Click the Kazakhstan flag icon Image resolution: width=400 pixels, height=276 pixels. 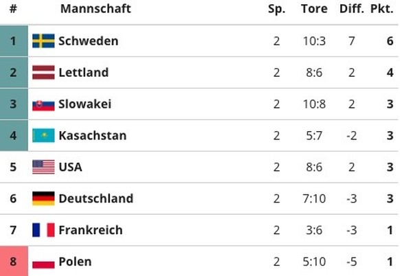tap(43, 135)
